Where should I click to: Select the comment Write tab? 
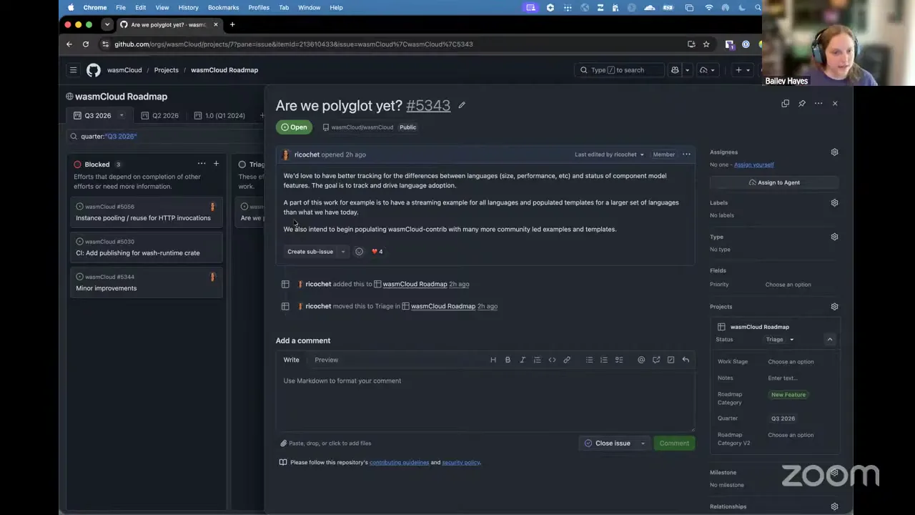(x=291, y=360)
